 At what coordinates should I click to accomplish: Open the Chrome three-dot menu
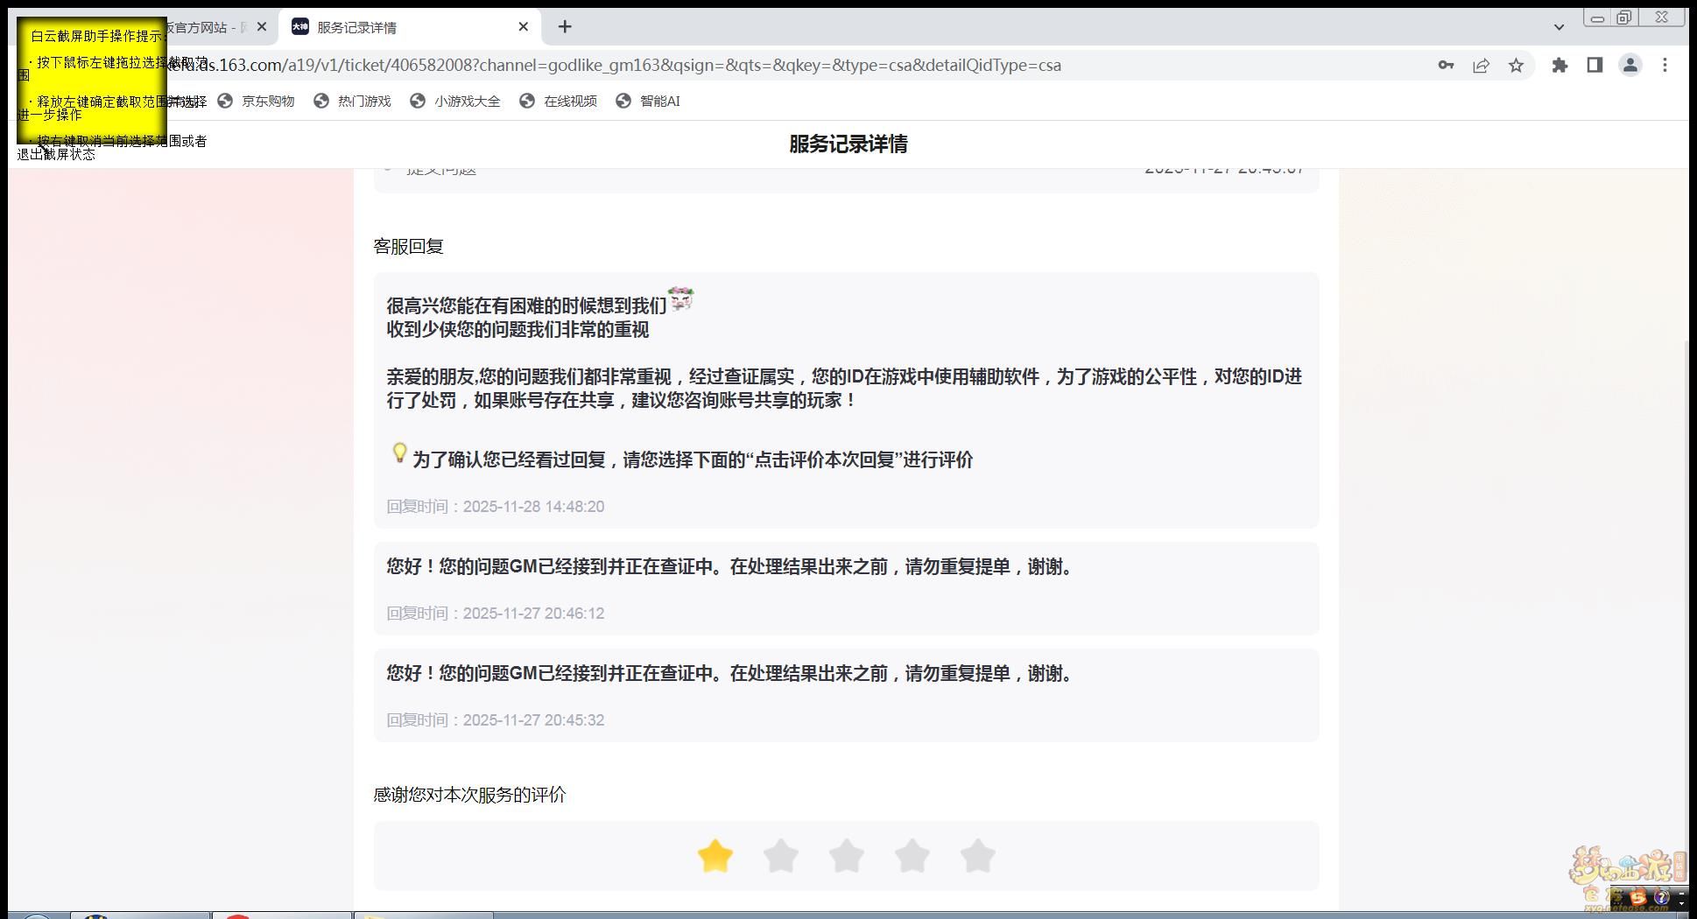coord(1665,66)
